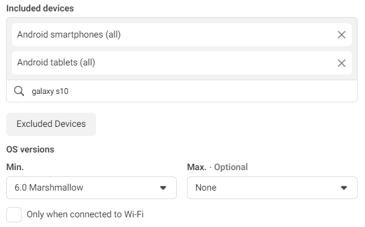Click the magnifier icon in device search
The image size is (365, 227).
19,91
